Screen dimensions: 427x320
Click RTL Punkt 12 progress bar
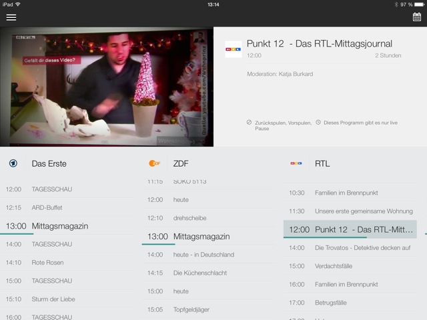click(325, 237)
